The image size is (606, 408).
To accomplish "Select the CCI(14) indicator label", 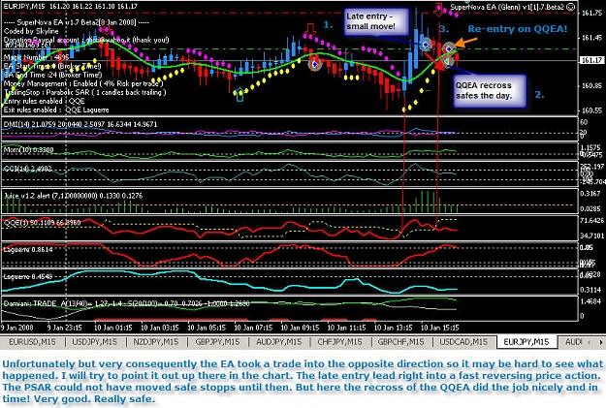I will (x=27, y=169).
